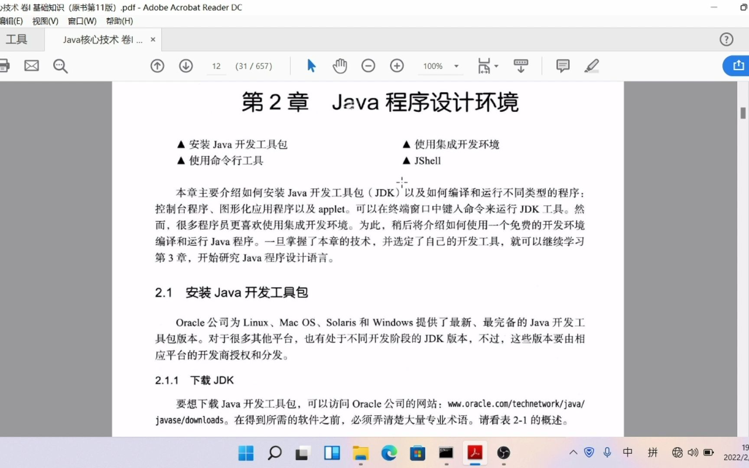The width and height of the screenshot is (749, 468).
Task: Choose the selection arrow tool
Action: pos(311,66)
